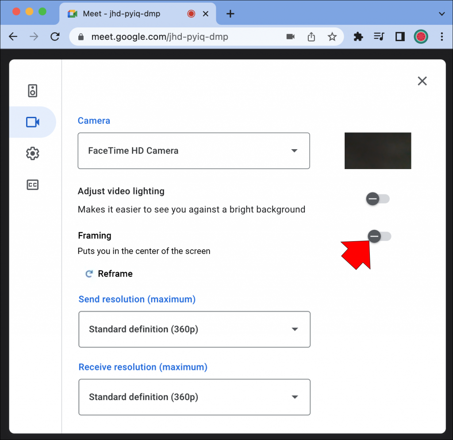Click the camera preview thumbnail

[378, 151]
